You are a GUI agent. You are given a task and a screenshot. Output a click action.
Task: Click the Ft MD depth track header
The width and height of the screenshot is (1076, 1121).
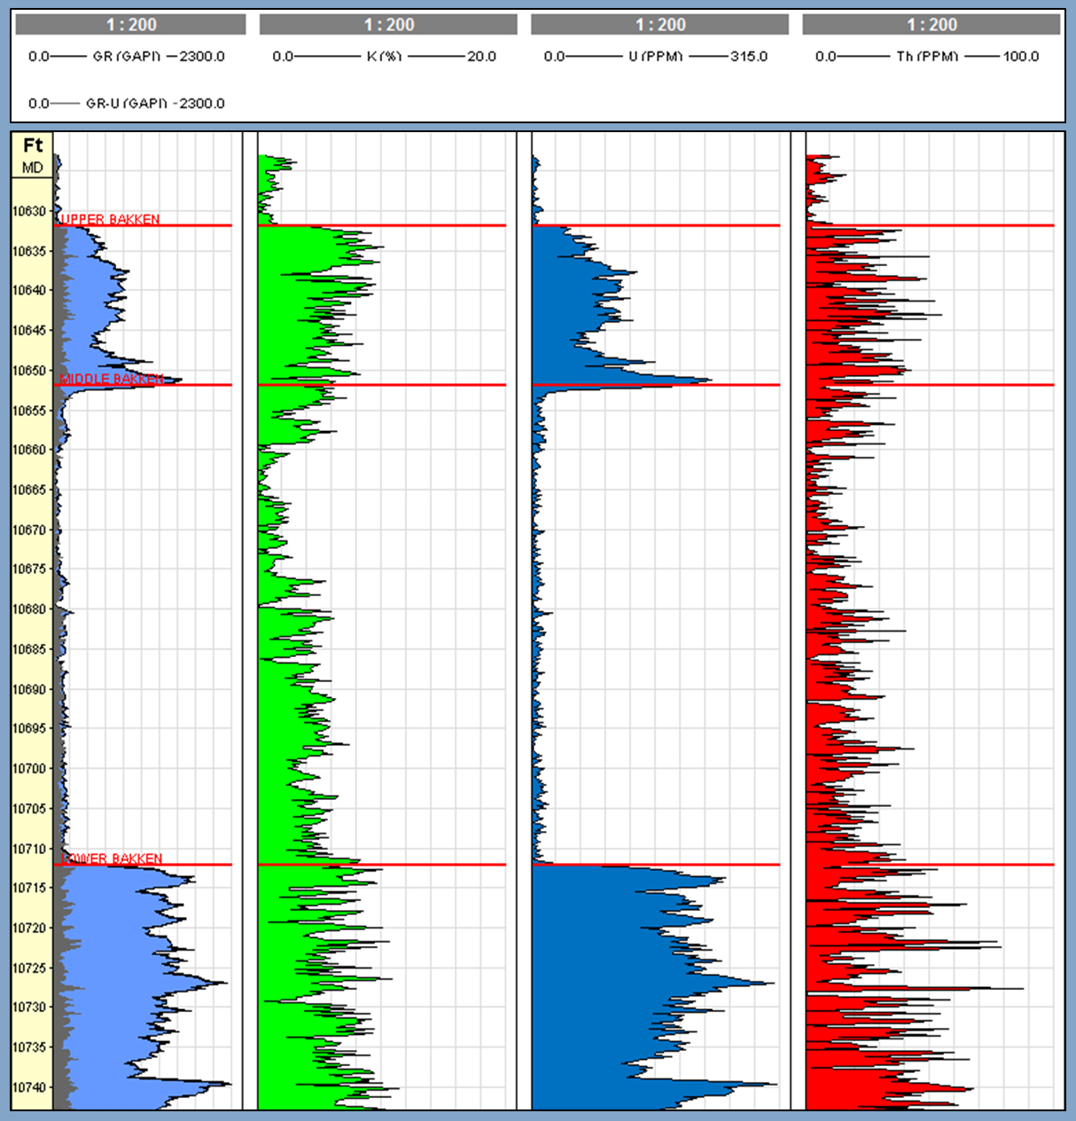coord(33,155)
